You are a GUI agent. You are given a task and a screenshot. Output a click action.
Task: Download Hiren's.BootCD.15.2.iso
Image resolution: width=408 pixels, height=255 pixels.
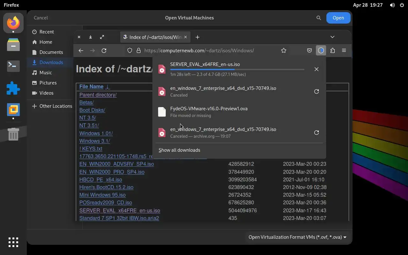pos(106,187)
